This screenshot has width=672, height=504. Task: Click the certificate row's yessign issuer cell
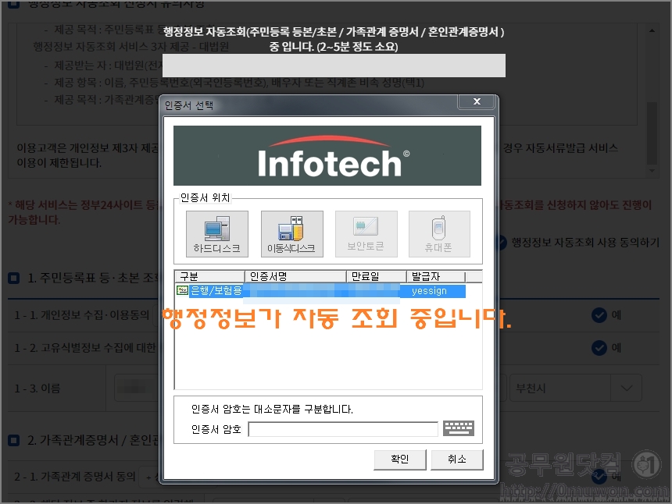pyautogui.click(x=429, y=291)
